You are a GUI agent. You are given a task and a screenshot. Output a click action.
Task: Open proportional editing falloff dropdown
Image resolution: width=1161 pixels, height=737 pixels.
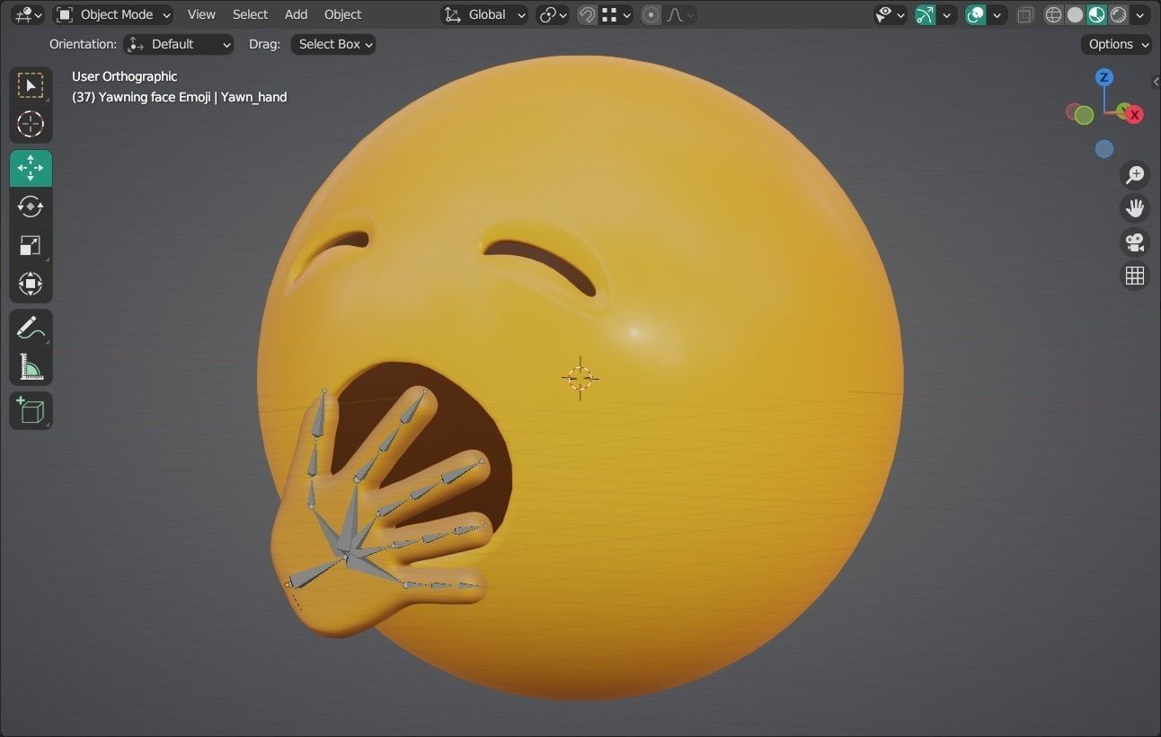pos(680,14)
